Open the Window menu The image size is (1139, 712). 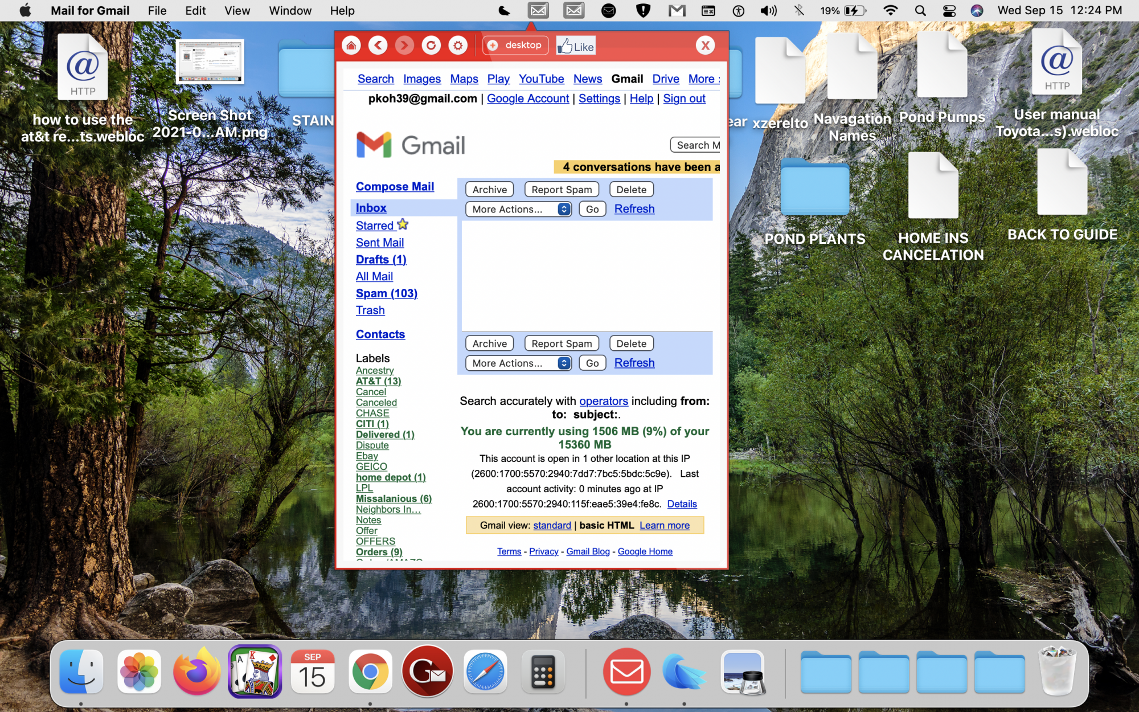pyautogui.click(x=290, y=10)
